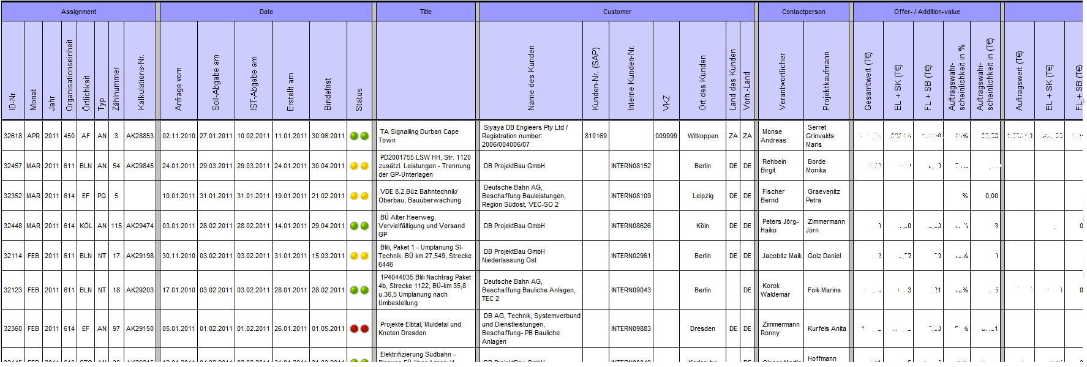Click the yellow status lights in row 32114

tap(359, 256)
